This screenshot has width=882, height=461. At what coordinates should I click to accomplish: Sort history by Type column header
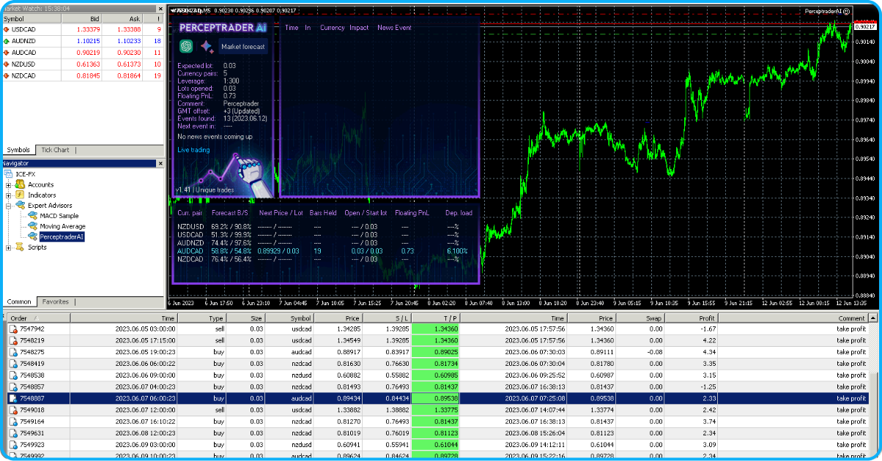click(202, 318)
